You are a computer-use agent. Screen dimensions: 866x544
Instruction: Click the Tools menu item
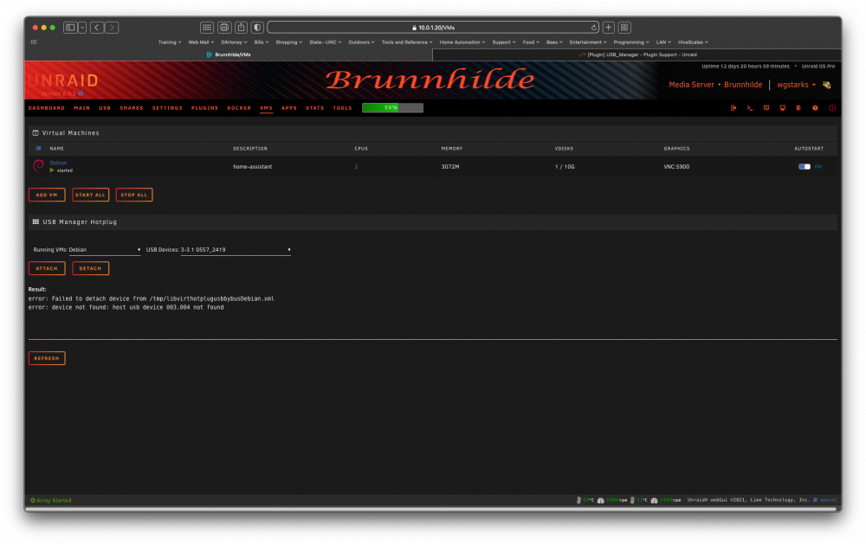(342, 108)
